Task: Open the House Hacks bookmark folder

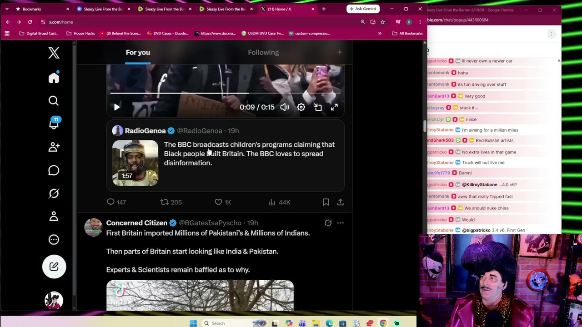Action: (80, 33)
